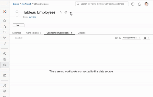Open Shared with Me sidebar icon
This screenshot has height=97, width=153.
point(5,38)
